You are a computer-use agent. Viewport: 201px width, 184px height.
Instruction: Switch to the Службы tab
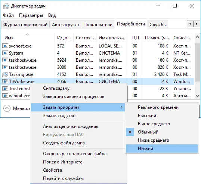[x=158, y=25]
